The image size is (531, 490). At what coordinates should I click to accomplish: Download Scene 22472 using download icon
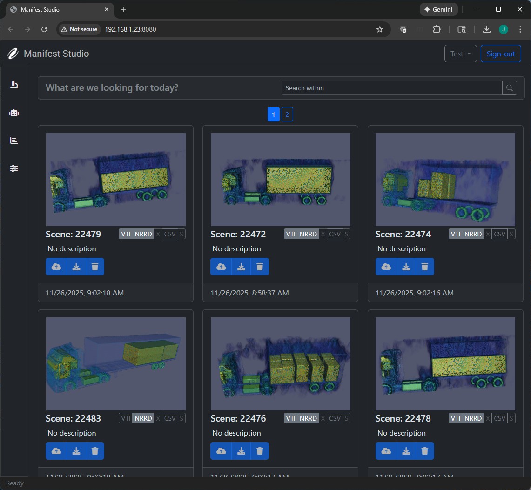[x=241, y=267]
